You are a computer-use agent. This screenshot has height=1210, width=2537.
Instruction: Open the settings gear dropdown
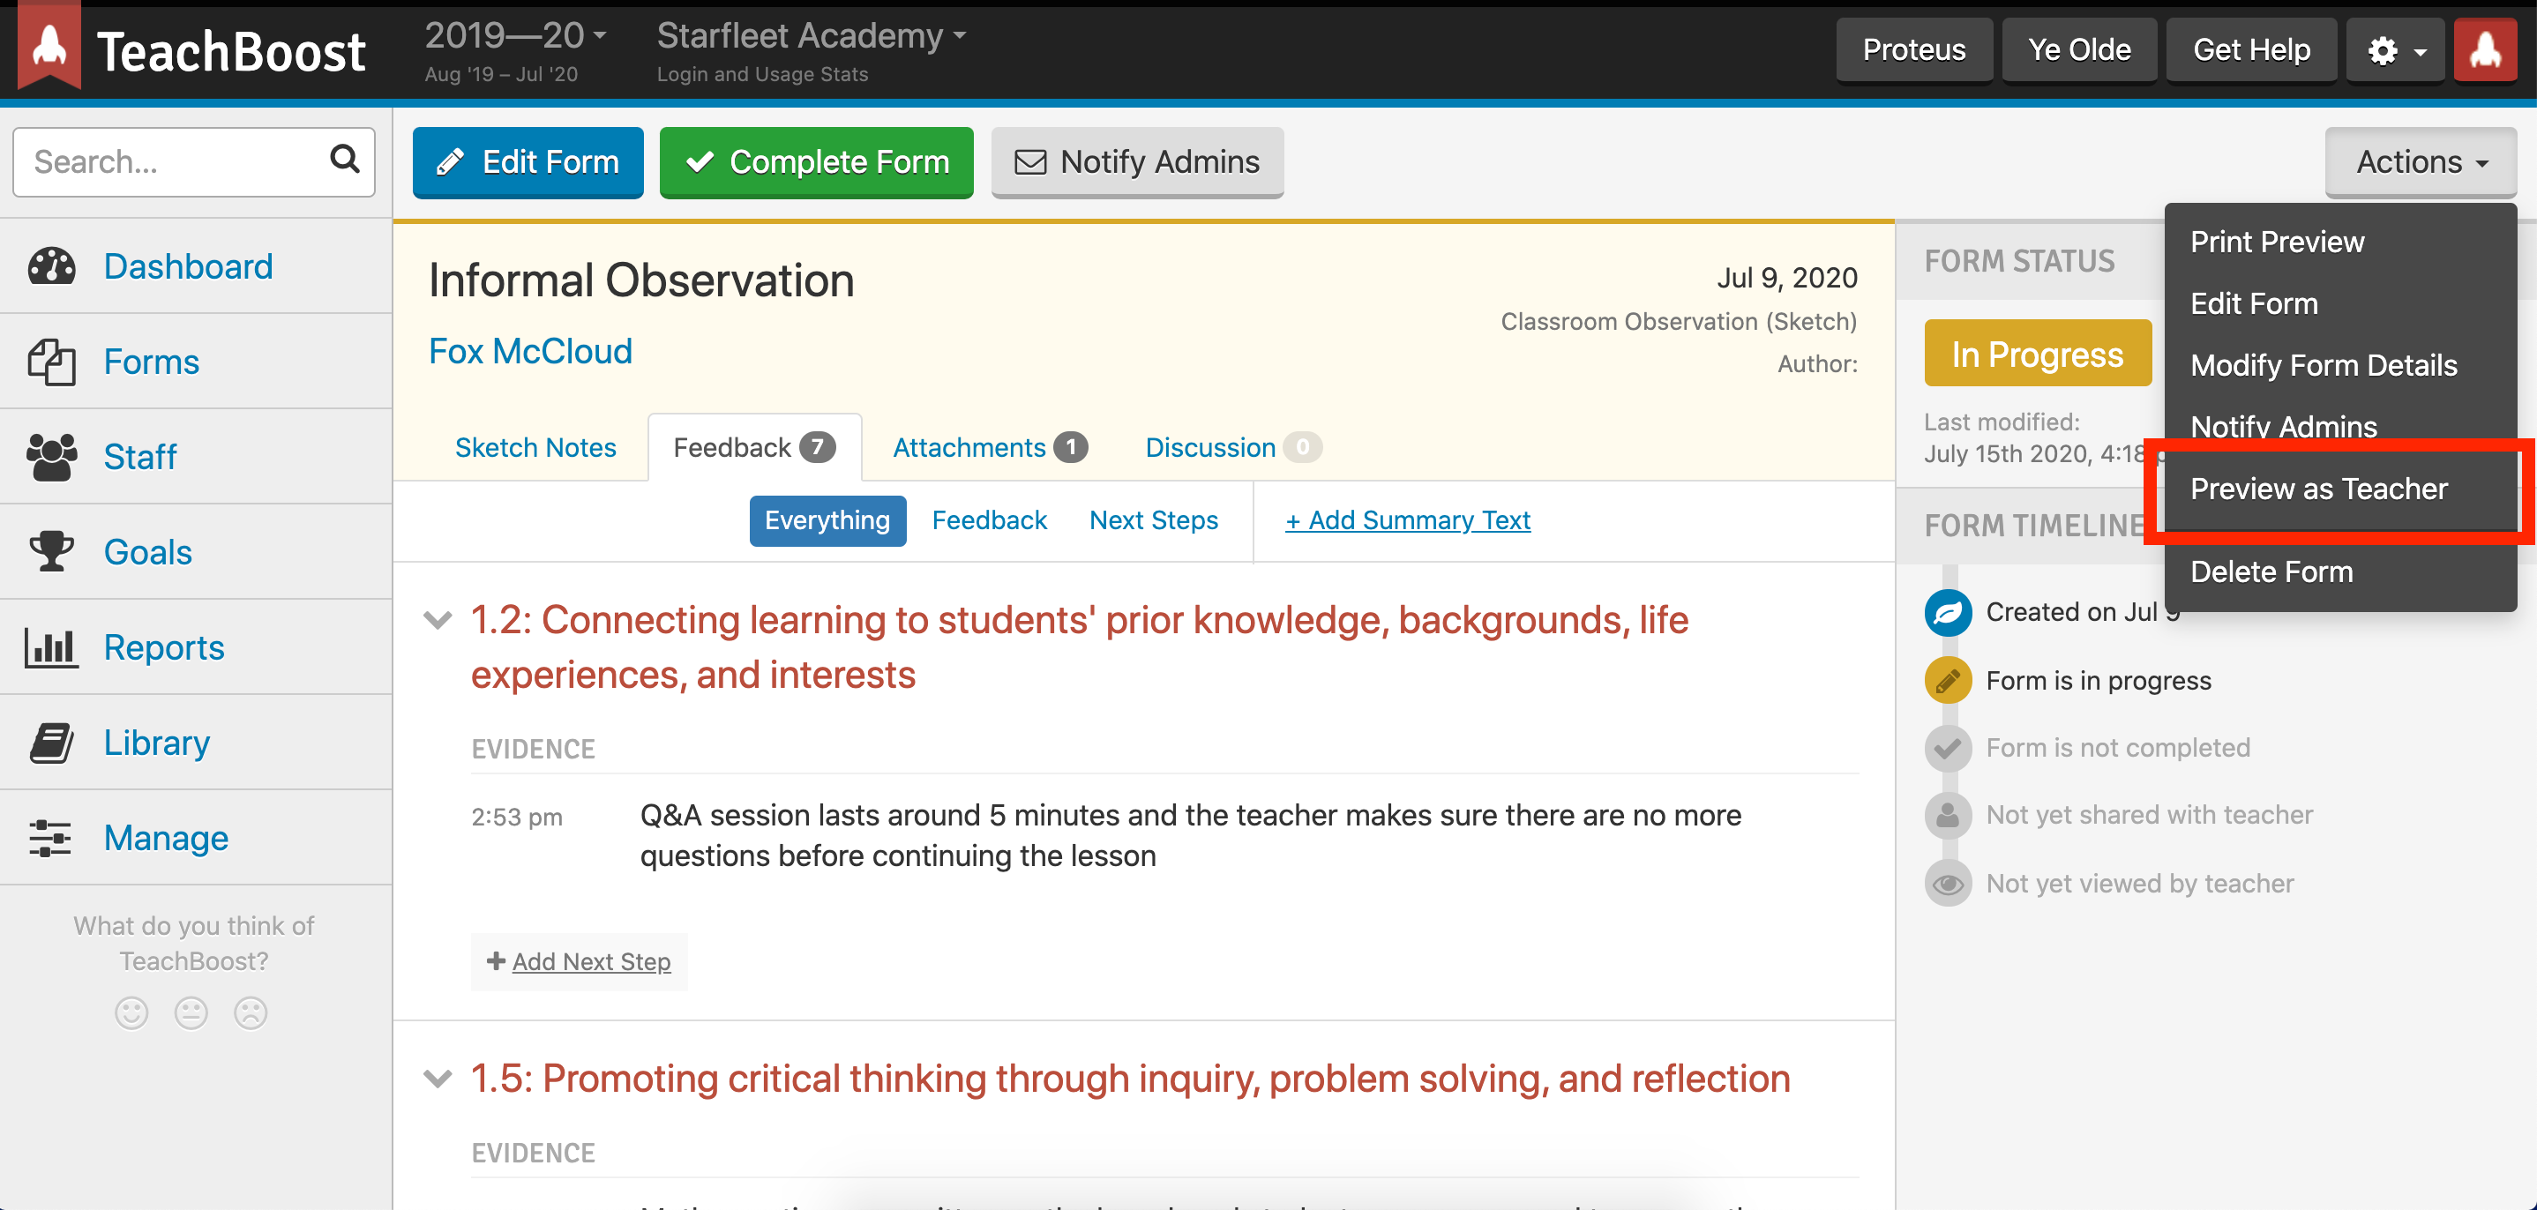(2394, 50)
